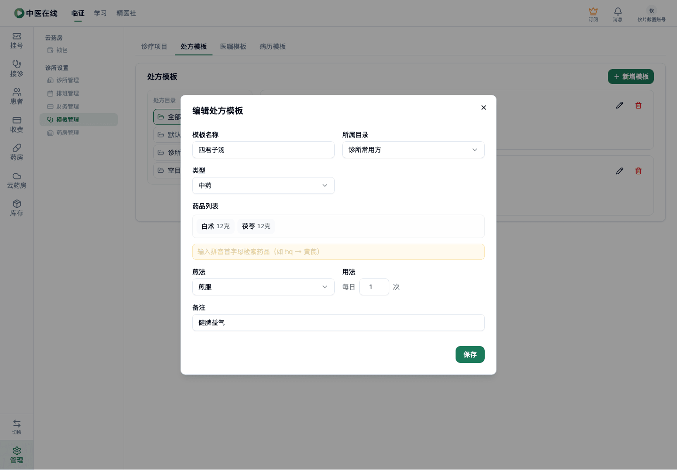Select the 学习 top navigation item
Image resolution: width=677 pixels, height=470 pixels.
coord(101,13)
